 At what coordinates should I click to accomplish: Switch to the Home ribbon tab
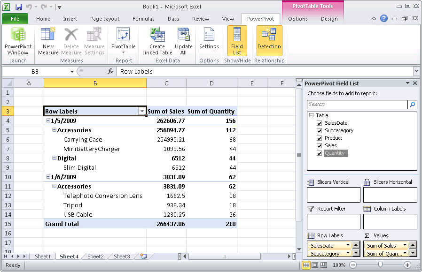point(43,19)
